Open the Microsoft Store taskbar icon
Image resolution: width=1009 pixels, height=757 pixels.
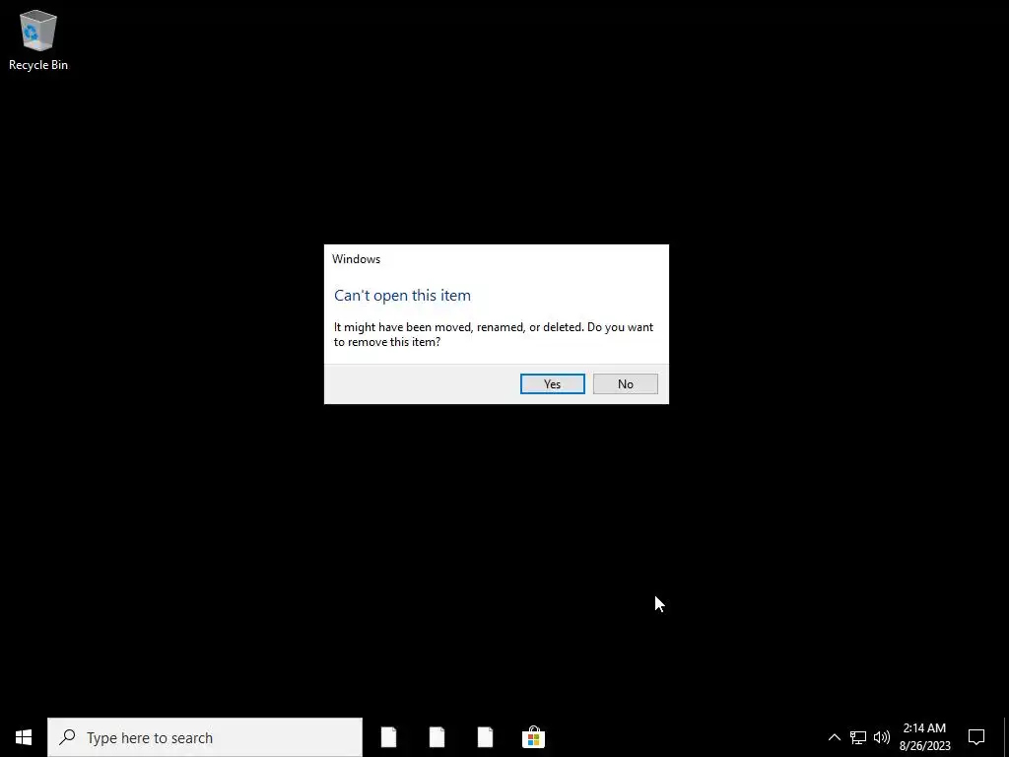click(x=533, y=737)
